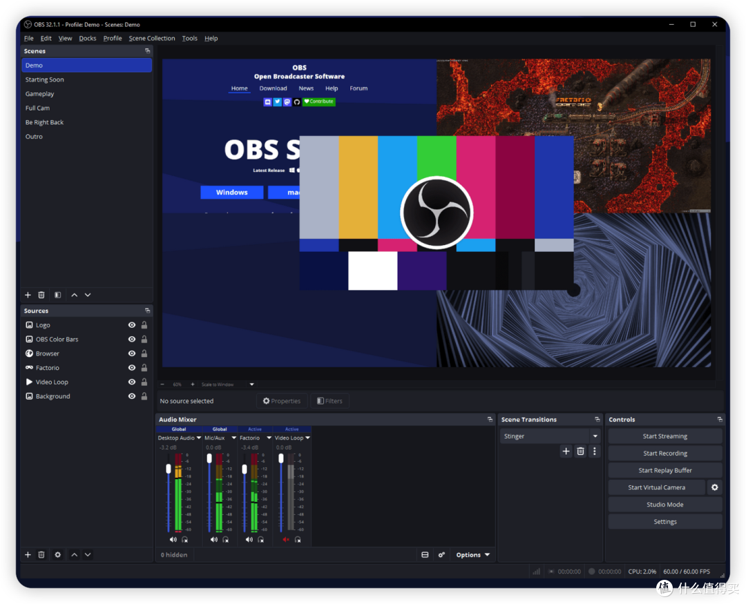Hide the OBS Color Bars source
Viewport: 746px width, 604px height.
[132, 339]
